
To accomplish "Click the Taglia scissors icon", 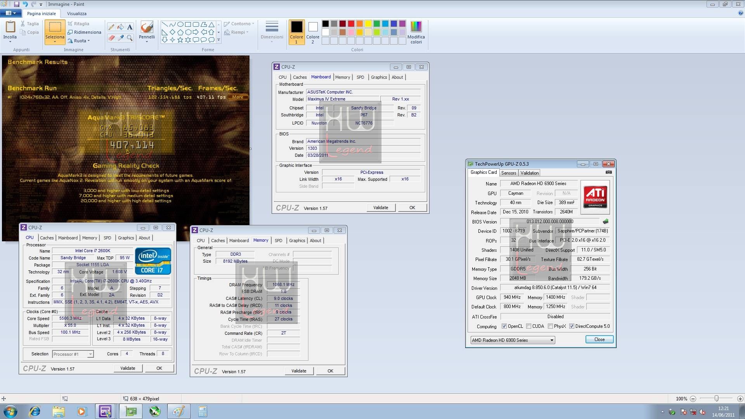I will point(23,24).
